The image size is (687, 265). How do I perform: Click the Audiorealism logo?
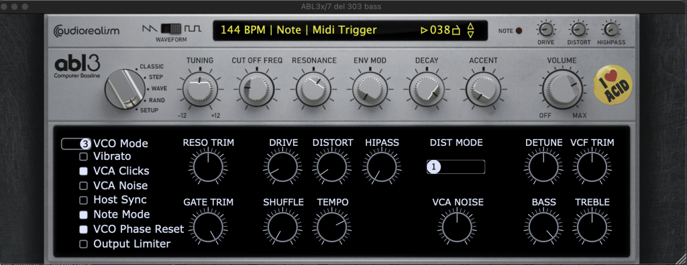coord(87,31)
